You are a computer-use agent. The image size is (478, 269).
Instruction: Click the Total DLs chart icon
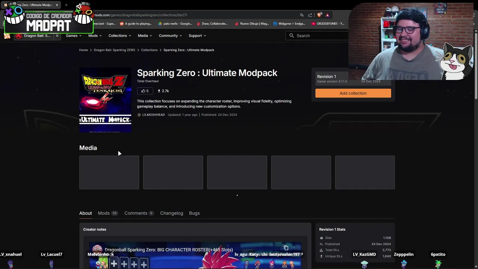point(321,250)
